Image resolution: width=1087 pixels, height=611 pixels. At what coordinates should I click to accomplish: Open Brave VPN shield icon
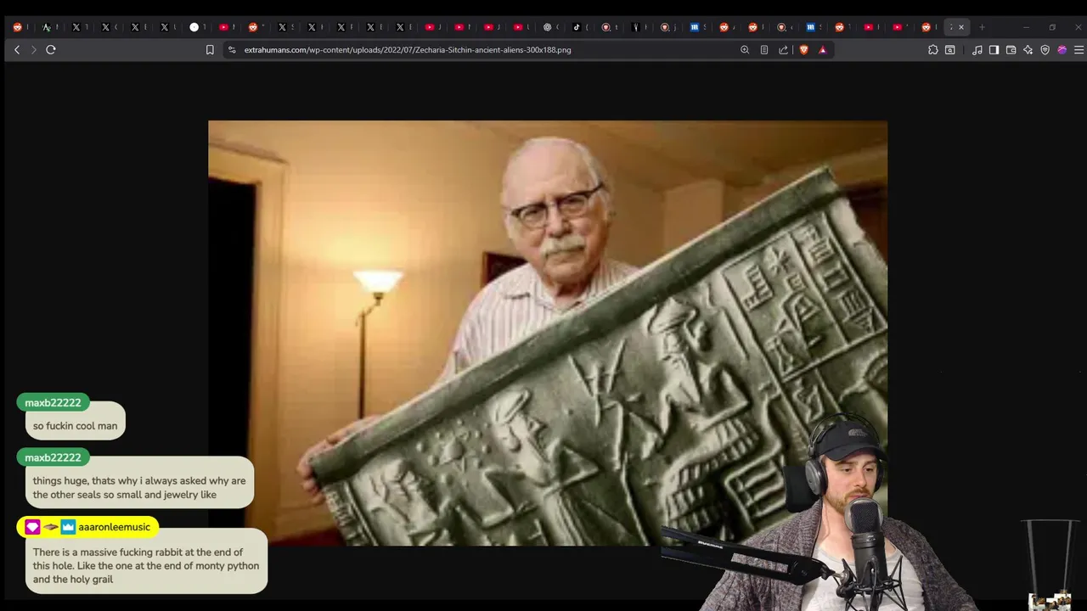[x=1045, y=50]
